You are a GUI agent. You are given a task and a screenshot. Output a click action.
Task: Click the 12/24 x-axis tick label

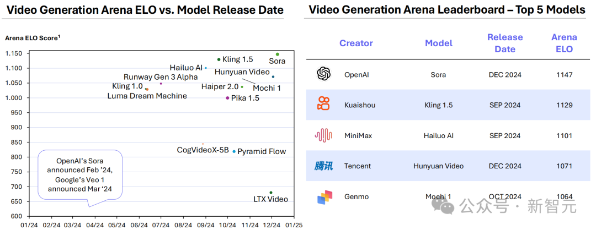[x=272, y=224]
